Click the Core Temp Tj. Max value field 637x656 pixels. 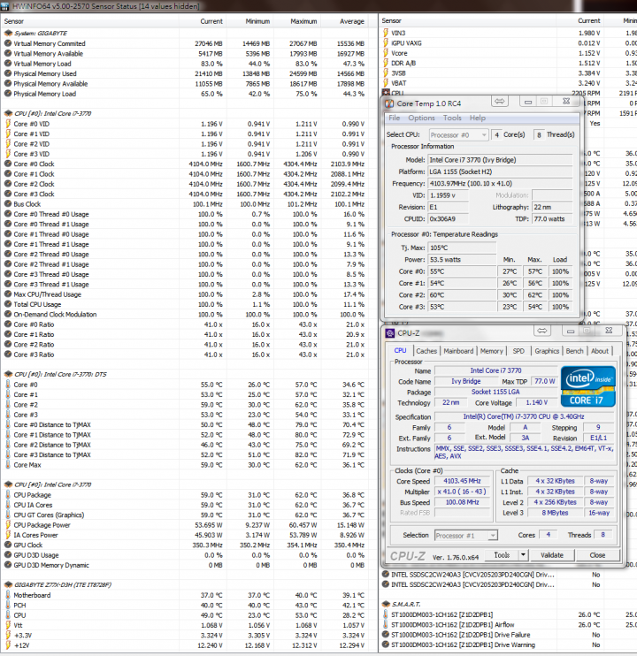pos(462,248)
